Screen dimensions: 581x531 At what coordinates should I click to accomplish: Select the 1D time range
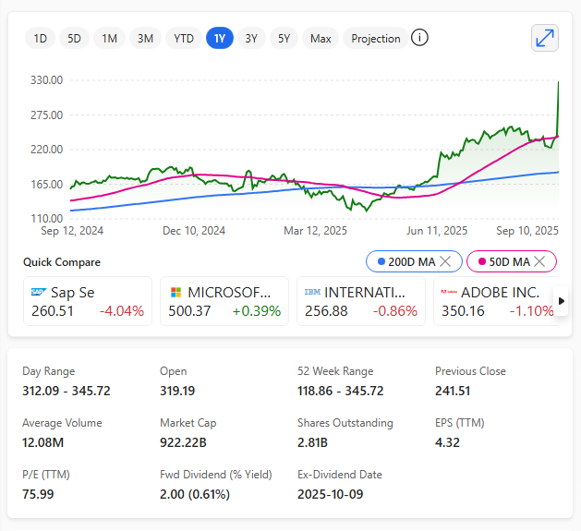tap(40, 38)
